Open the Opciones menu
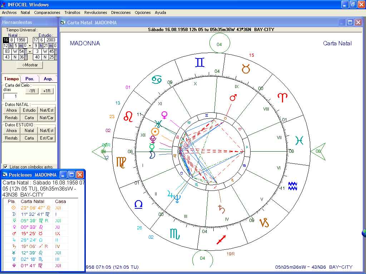Viewport: 366px width, 274px height. pos(143,12)
